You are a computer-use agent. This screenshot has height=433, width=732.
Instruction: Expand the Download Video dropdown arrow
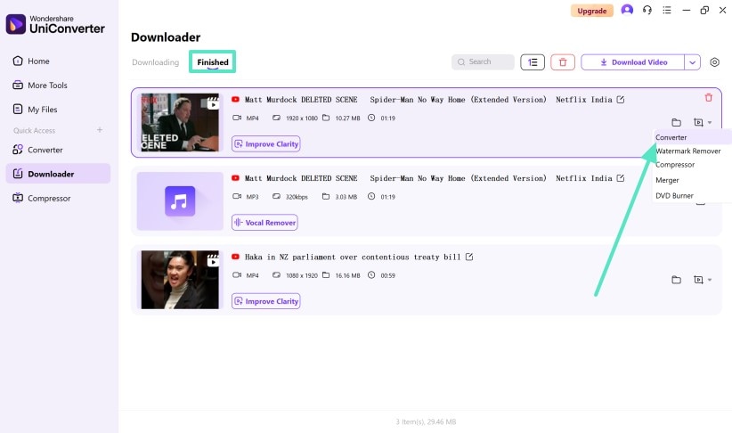(x=692, y=62)
